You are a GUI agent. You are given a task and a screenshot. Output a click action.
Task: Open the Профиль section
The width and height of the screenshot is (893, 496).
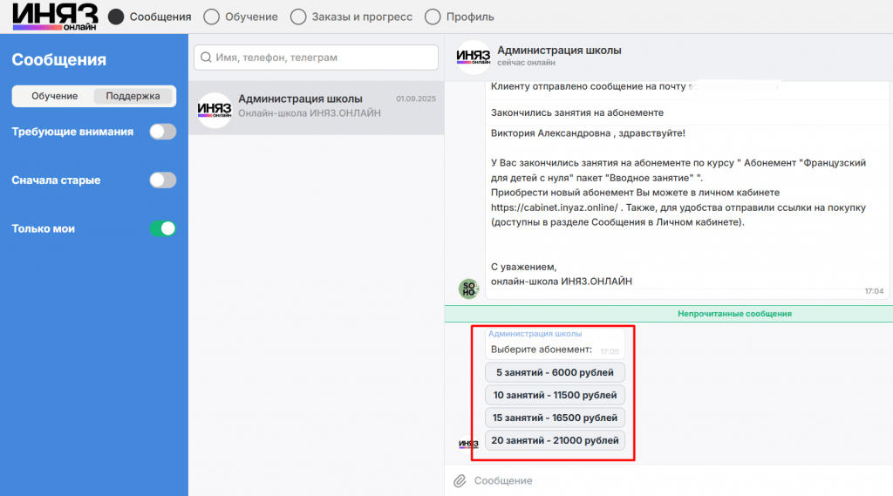[x=433, y=17]
